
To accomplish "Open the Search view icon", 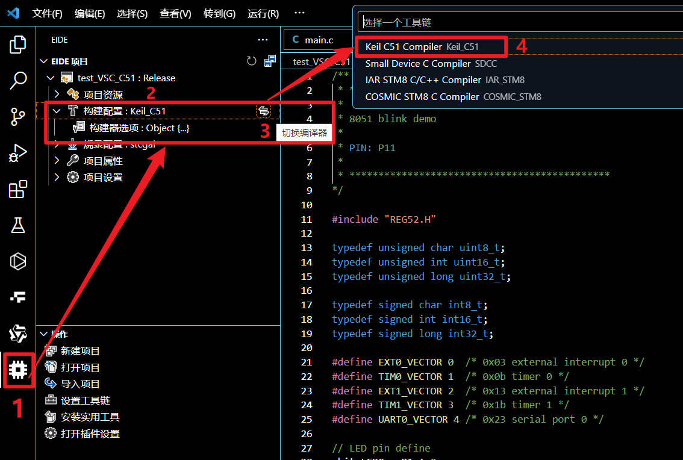I will click(x=18, y=81).
